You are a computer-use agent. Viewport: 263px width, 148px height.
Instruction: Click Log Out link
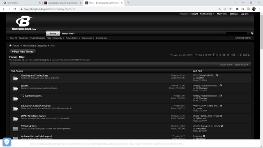245,14
